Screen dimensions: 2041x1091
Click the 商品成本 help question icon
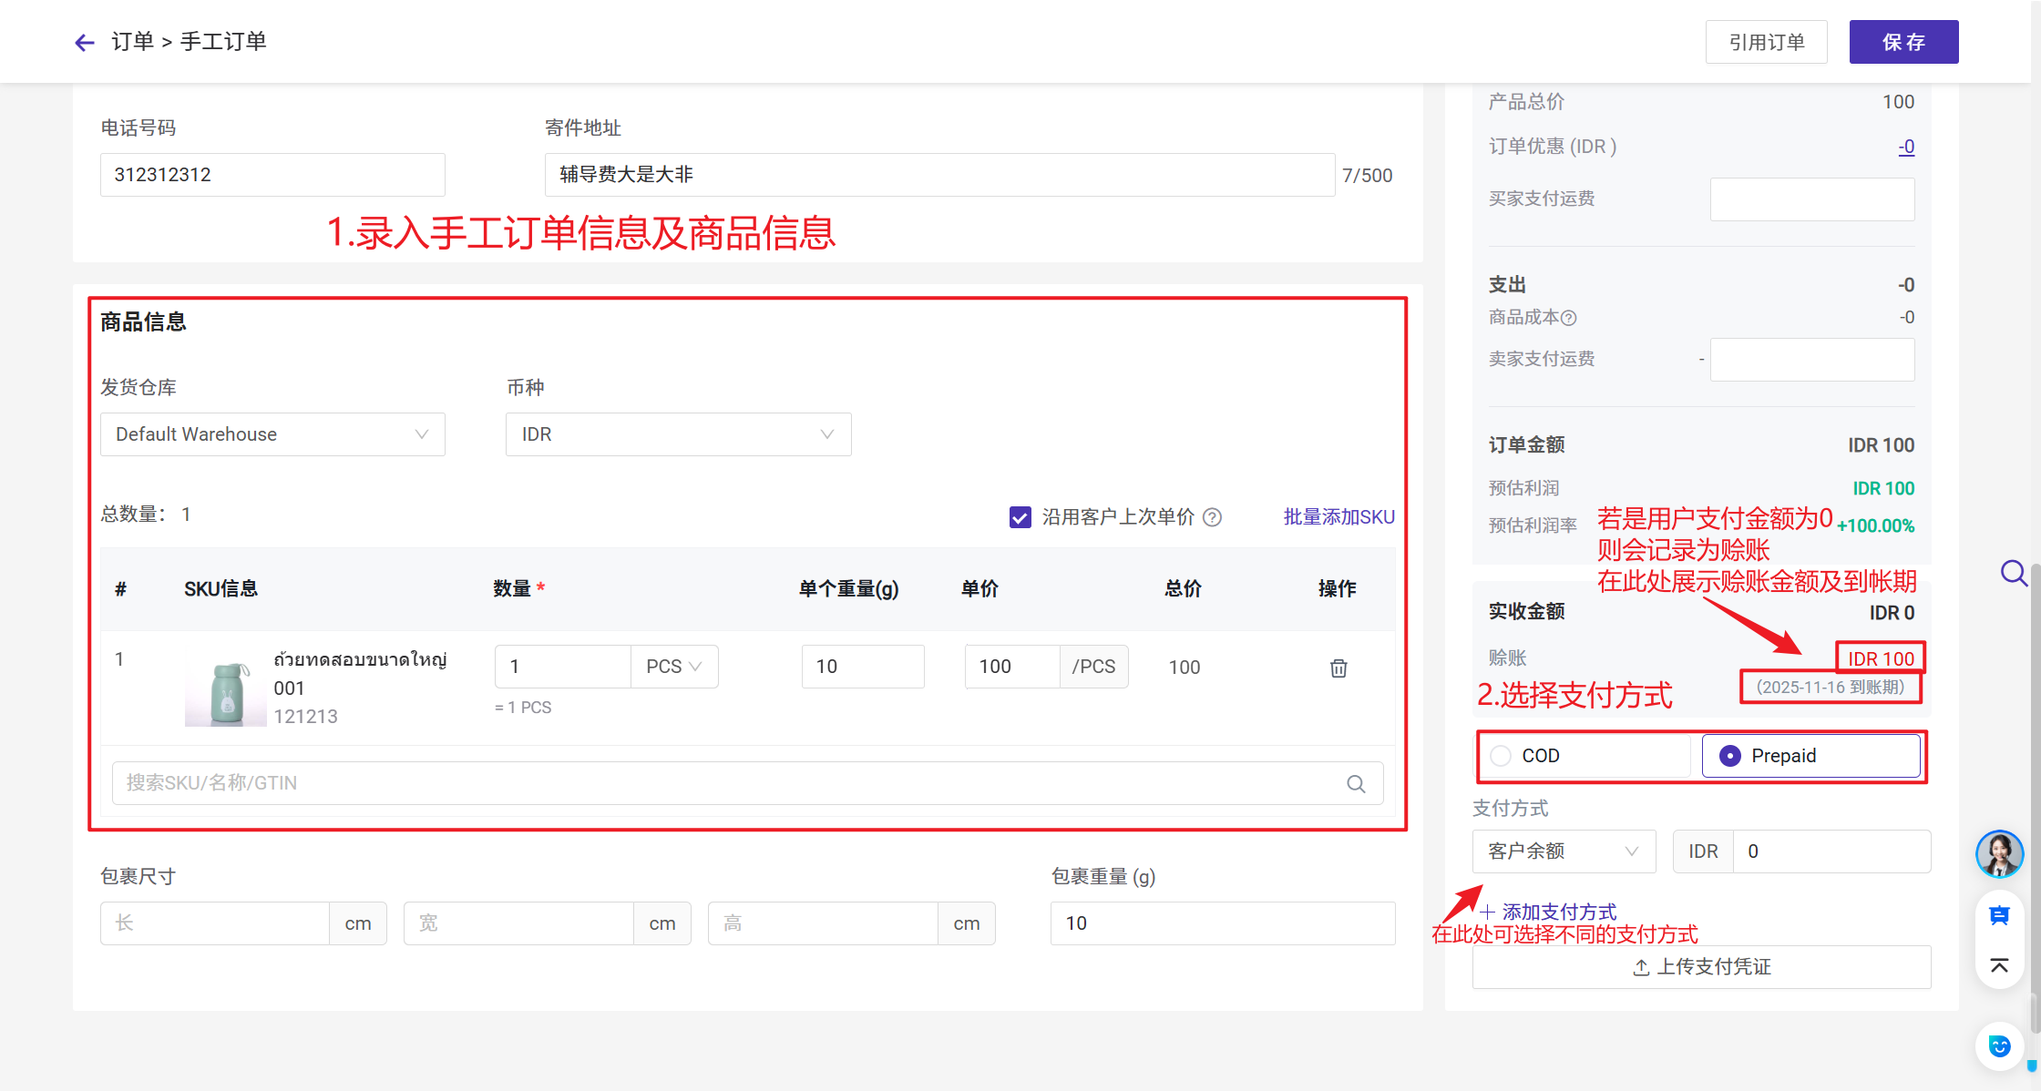tap(1569, 318)
